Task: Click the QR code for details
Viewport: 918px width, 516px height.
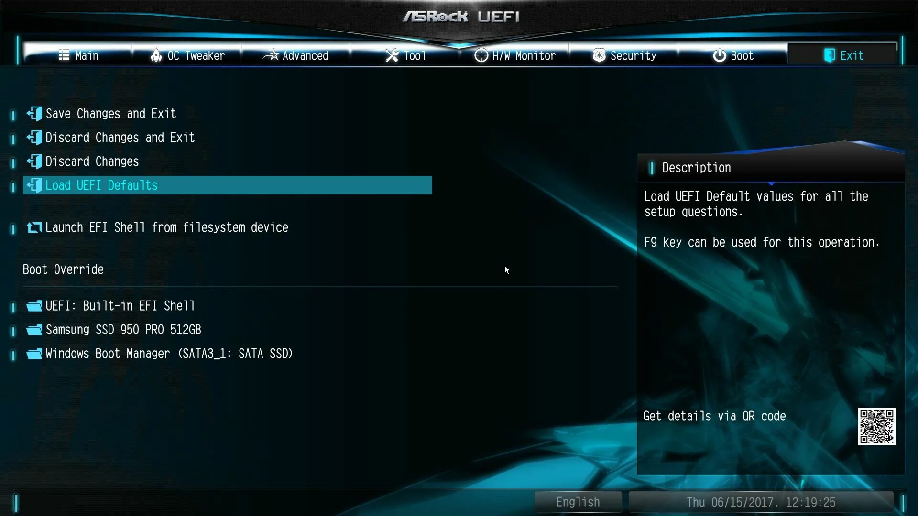Action: click(876, 427)
